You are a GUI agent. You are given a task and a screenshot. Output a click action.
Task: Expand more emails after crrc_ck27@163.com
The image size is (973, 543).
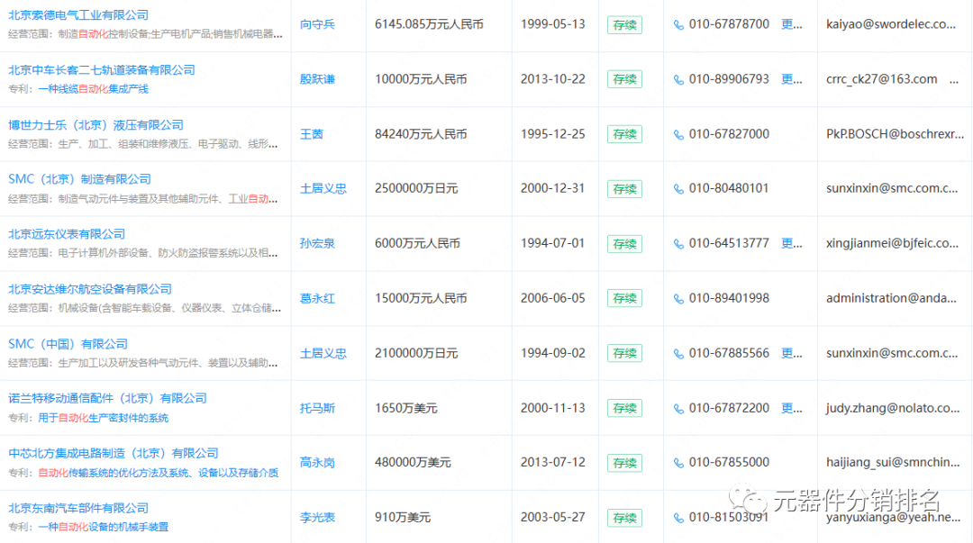tap(954, 81)
